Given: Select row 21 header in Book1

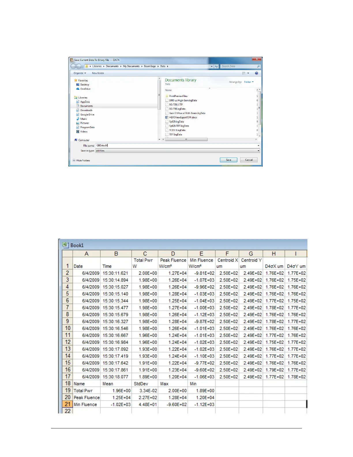Looking at the screenshot, I should (67, 404).
